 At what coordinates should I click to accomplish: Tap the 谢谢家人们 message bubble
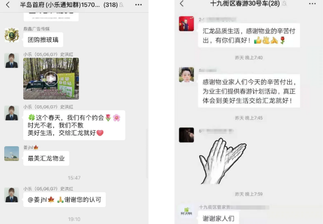pos(218,218)
